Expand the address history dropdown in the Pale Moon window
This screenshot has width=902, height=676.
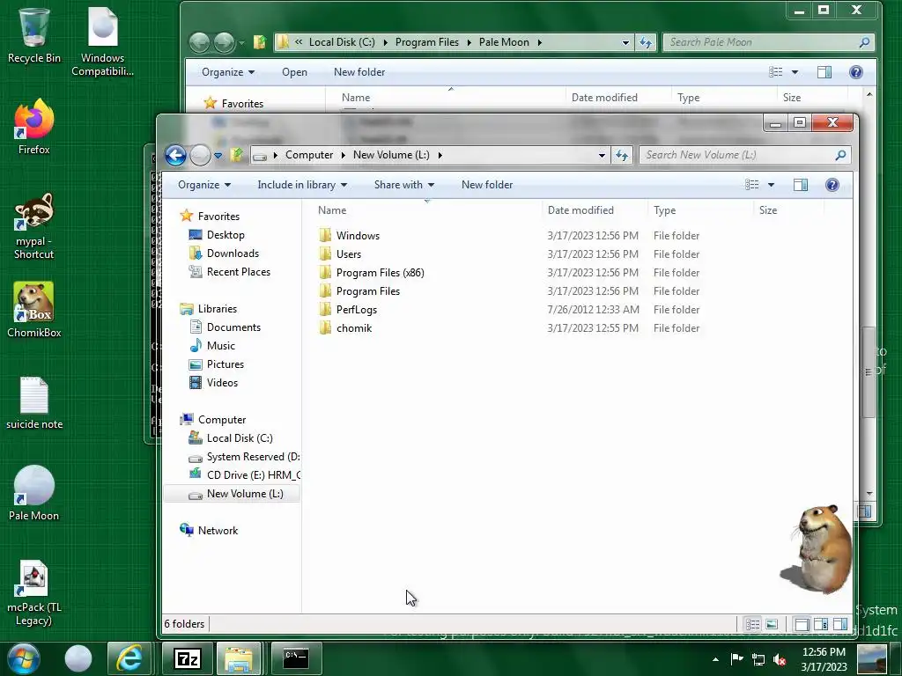click(625, 42)
